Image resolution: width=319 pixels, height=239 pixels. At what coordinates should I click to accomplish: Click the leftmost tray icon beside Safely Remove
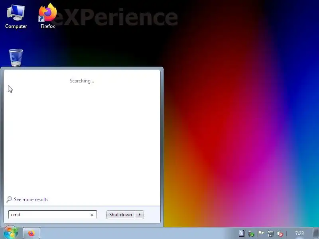(x=242, y=233)
